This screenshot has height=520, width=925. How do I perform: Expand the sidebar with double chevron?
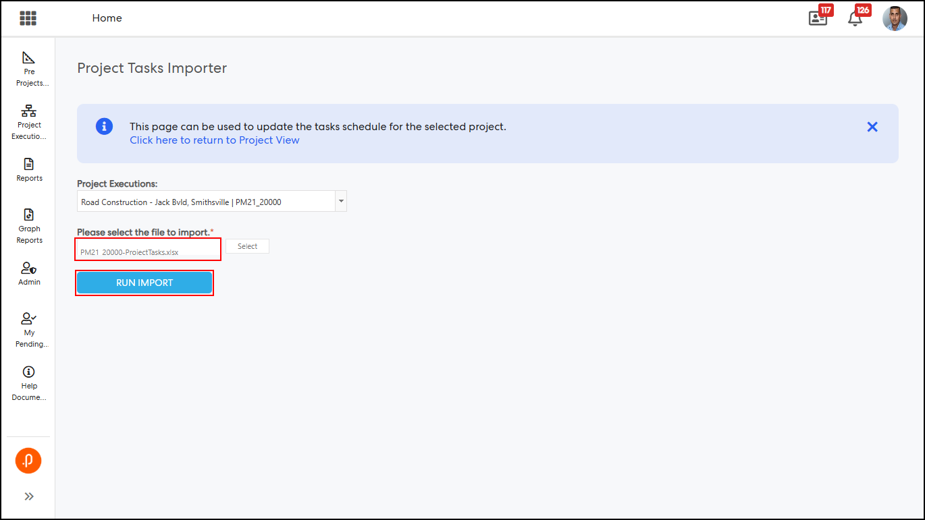click(29, 496)
